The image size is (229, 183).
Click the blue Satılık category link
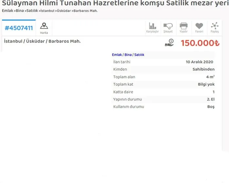pos(139,55)
